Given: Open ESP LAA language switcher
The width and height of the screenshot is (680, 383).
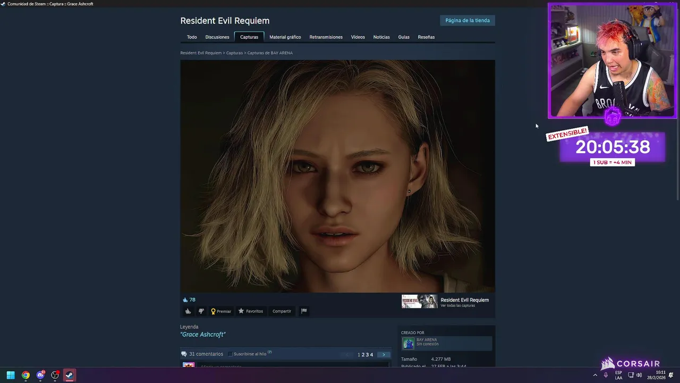Looking at the screenshot, I should [x=618, y=375].
